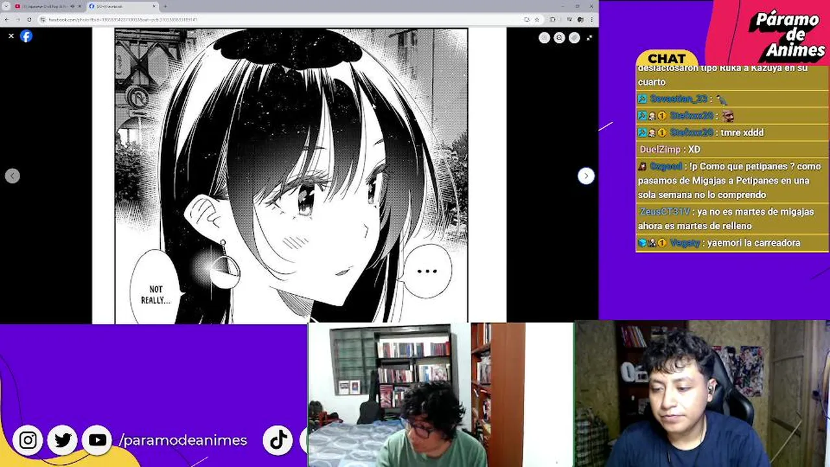The width and height of the screenshot is (830, 467).
Task: Click the manga panel image
Action: [291, 175]
